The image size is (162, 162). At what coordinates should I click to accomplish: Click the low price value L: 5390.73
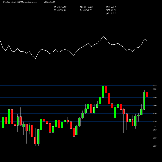86,10
